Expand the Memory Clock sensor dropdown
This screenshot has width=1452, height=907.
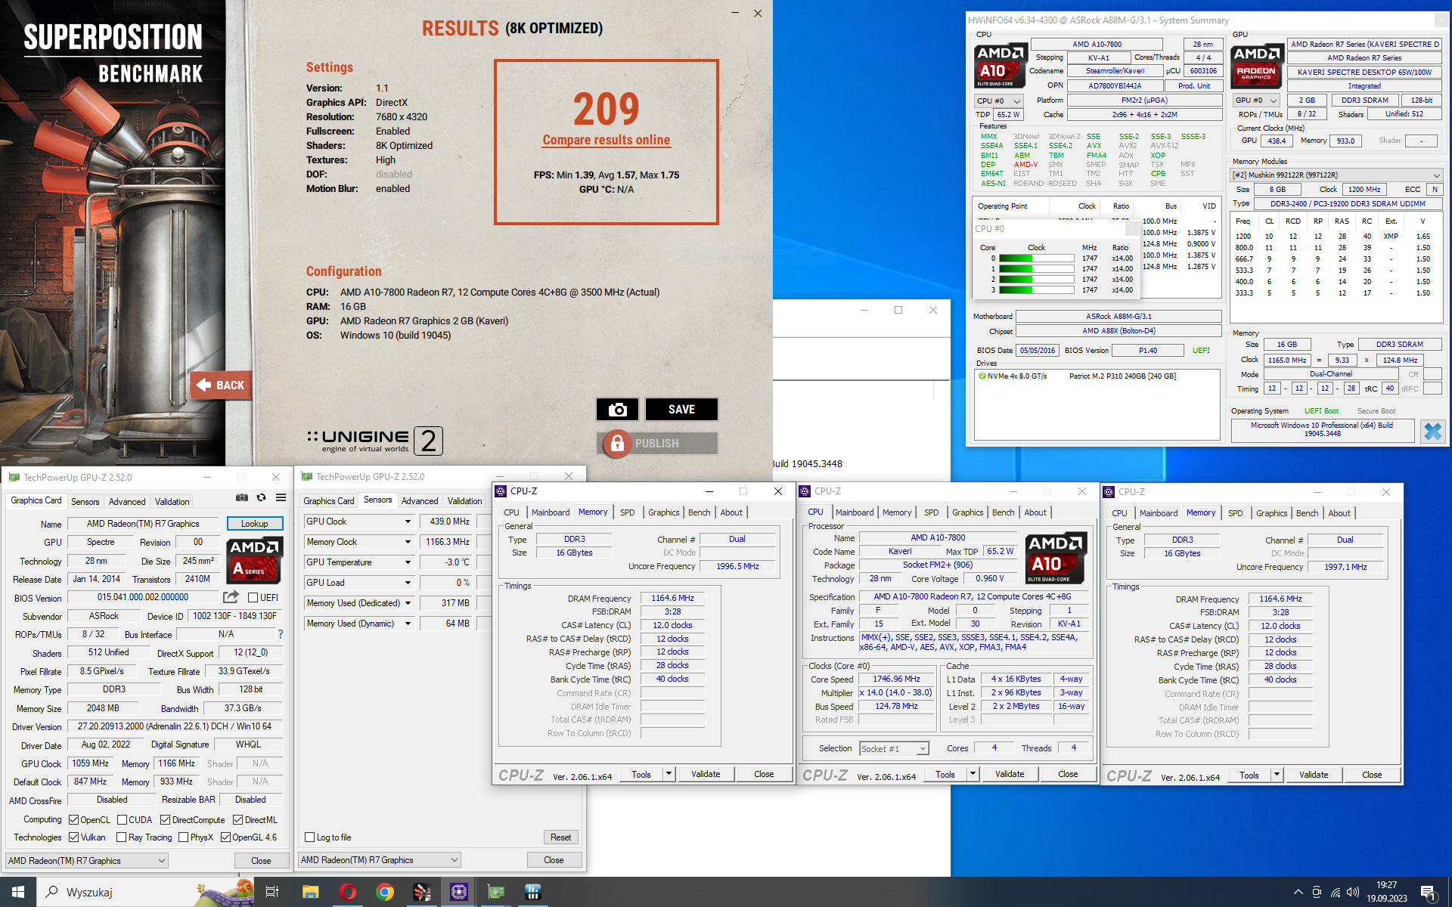click(x=408, y=542)
